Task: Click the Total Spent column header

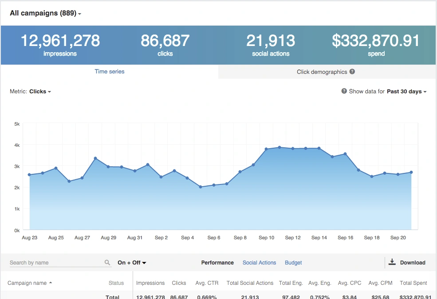Action: (413, 283)
